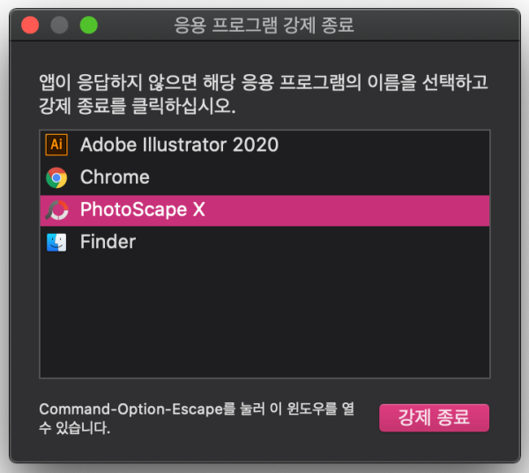529x473 pixels.
Task: Click blank space right of Illustrator 2020 row
Action: (384, 145)
